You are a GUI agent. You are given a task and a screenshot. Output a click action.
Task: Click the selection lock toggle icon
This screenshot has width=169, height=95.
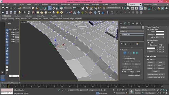click(x=63, y=90)
